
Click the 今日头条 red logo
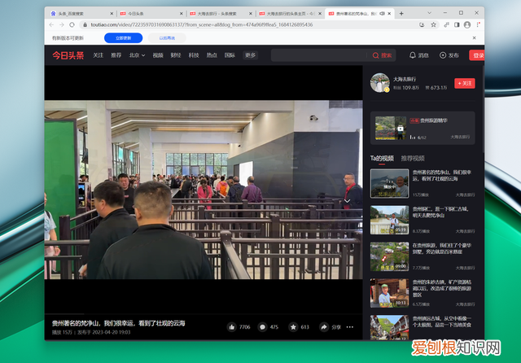(68, 55)
